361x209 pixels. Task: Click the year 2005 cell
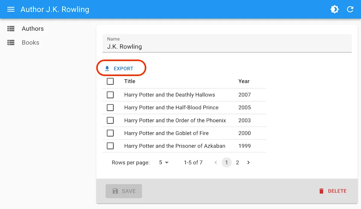(244, 107)
